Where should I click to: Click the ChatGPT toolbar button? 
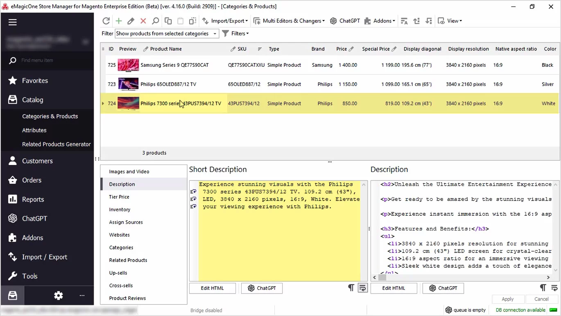345,21
